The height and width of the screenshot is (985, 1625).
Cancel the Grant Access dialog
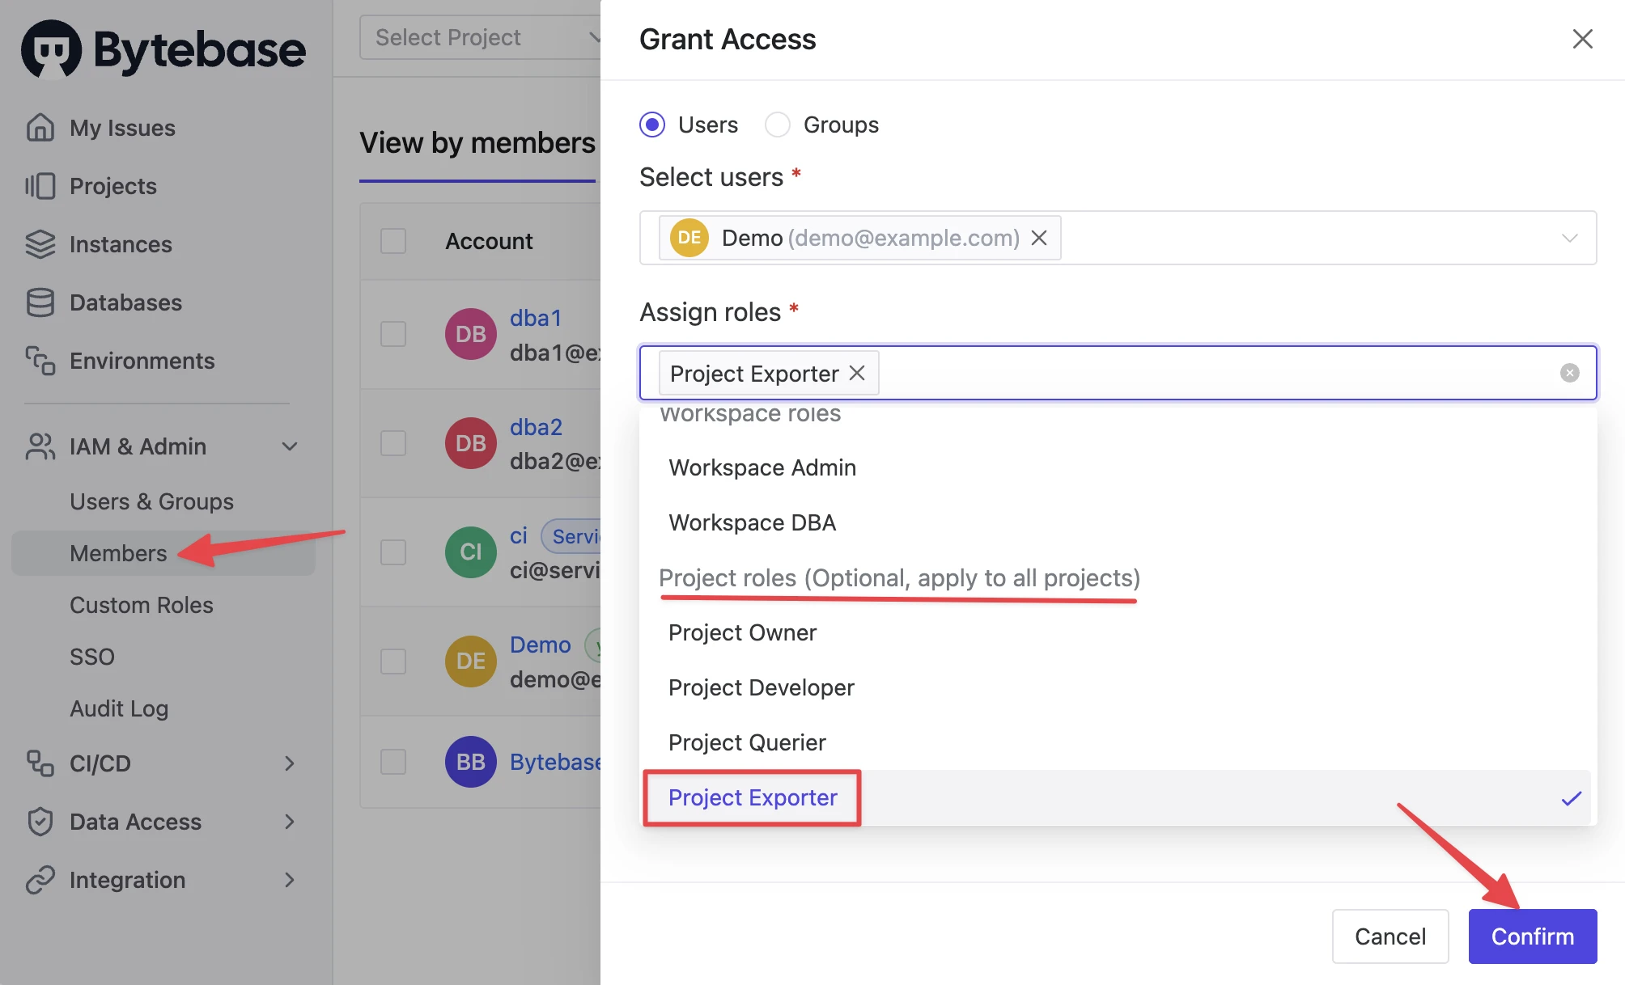pyautogui.click(x=1390, y=936)
